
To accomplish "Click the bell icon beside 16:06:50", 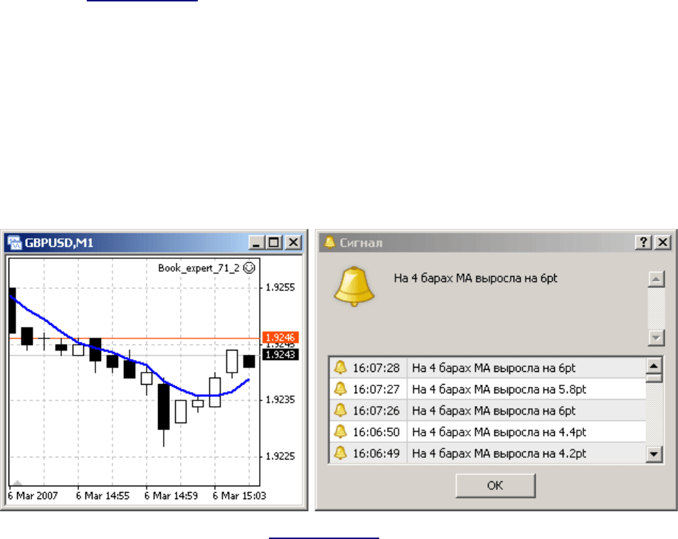I will 340,432.
